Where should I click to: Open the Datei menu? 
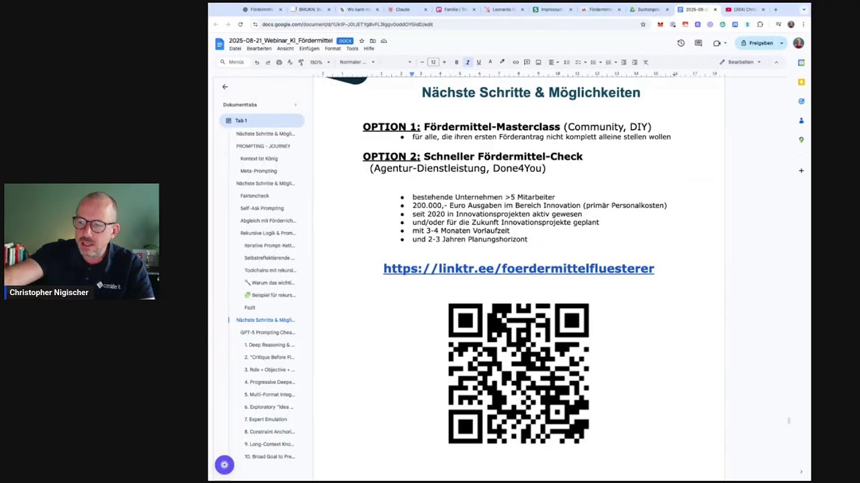(235, 49)
